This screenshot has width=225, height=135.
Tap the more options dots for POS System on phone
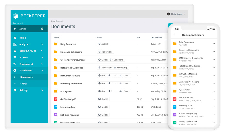(214, 91)
